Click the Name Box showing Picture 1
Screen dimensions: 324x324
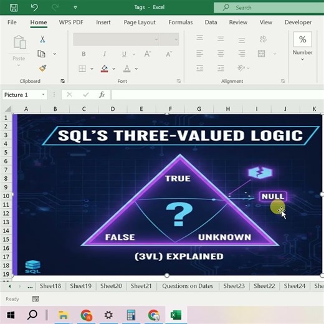click(24, 95)
